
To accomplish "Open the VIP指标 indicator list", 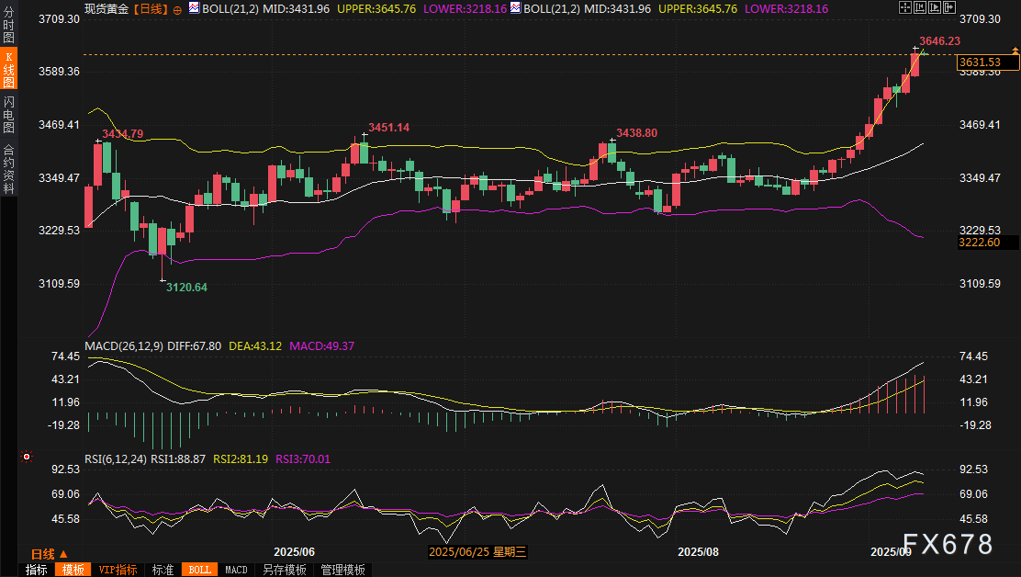I will coord(118,570).
